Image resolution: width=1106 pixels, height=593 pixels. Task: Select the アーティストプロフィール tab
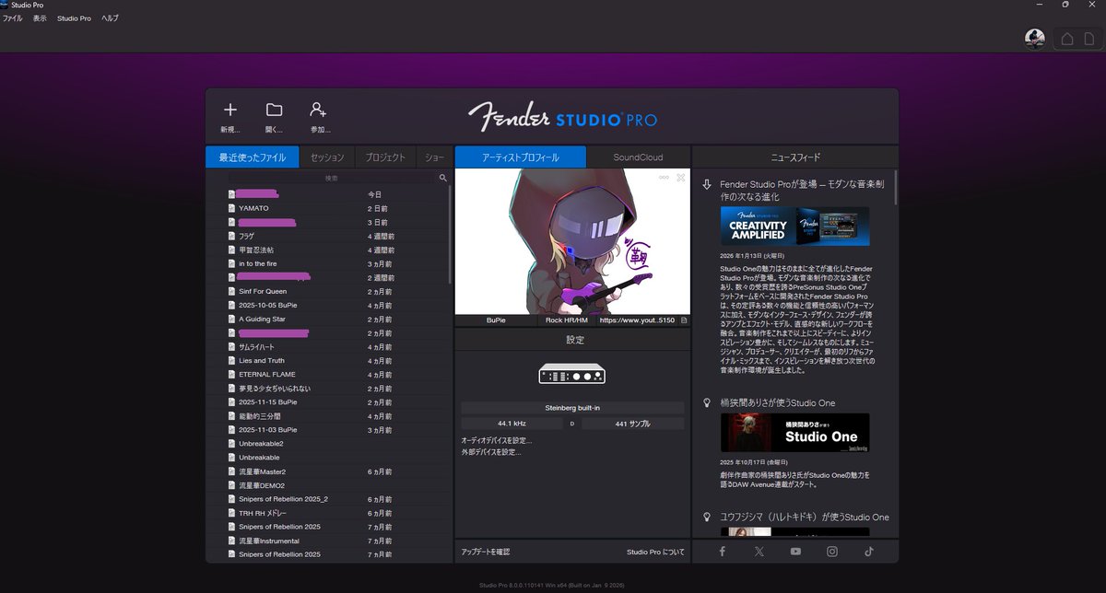[521, 157]
